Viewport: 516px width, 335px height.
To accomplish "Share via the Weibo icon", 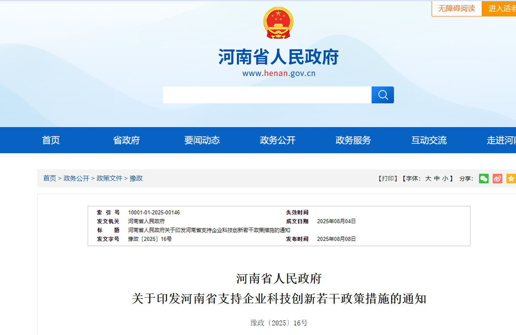I will click(x=498, y=178).
